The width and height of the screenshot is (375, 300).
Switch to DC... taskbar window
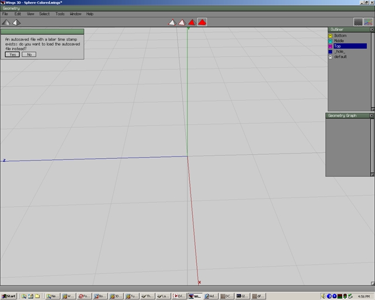227,296
